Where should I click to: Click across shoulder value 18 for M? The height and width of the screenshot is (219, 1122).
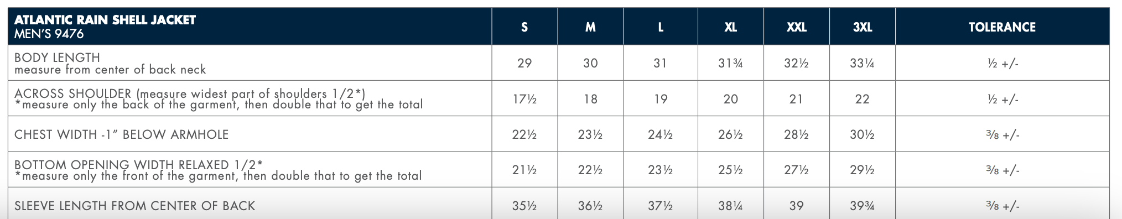(590, 99)
